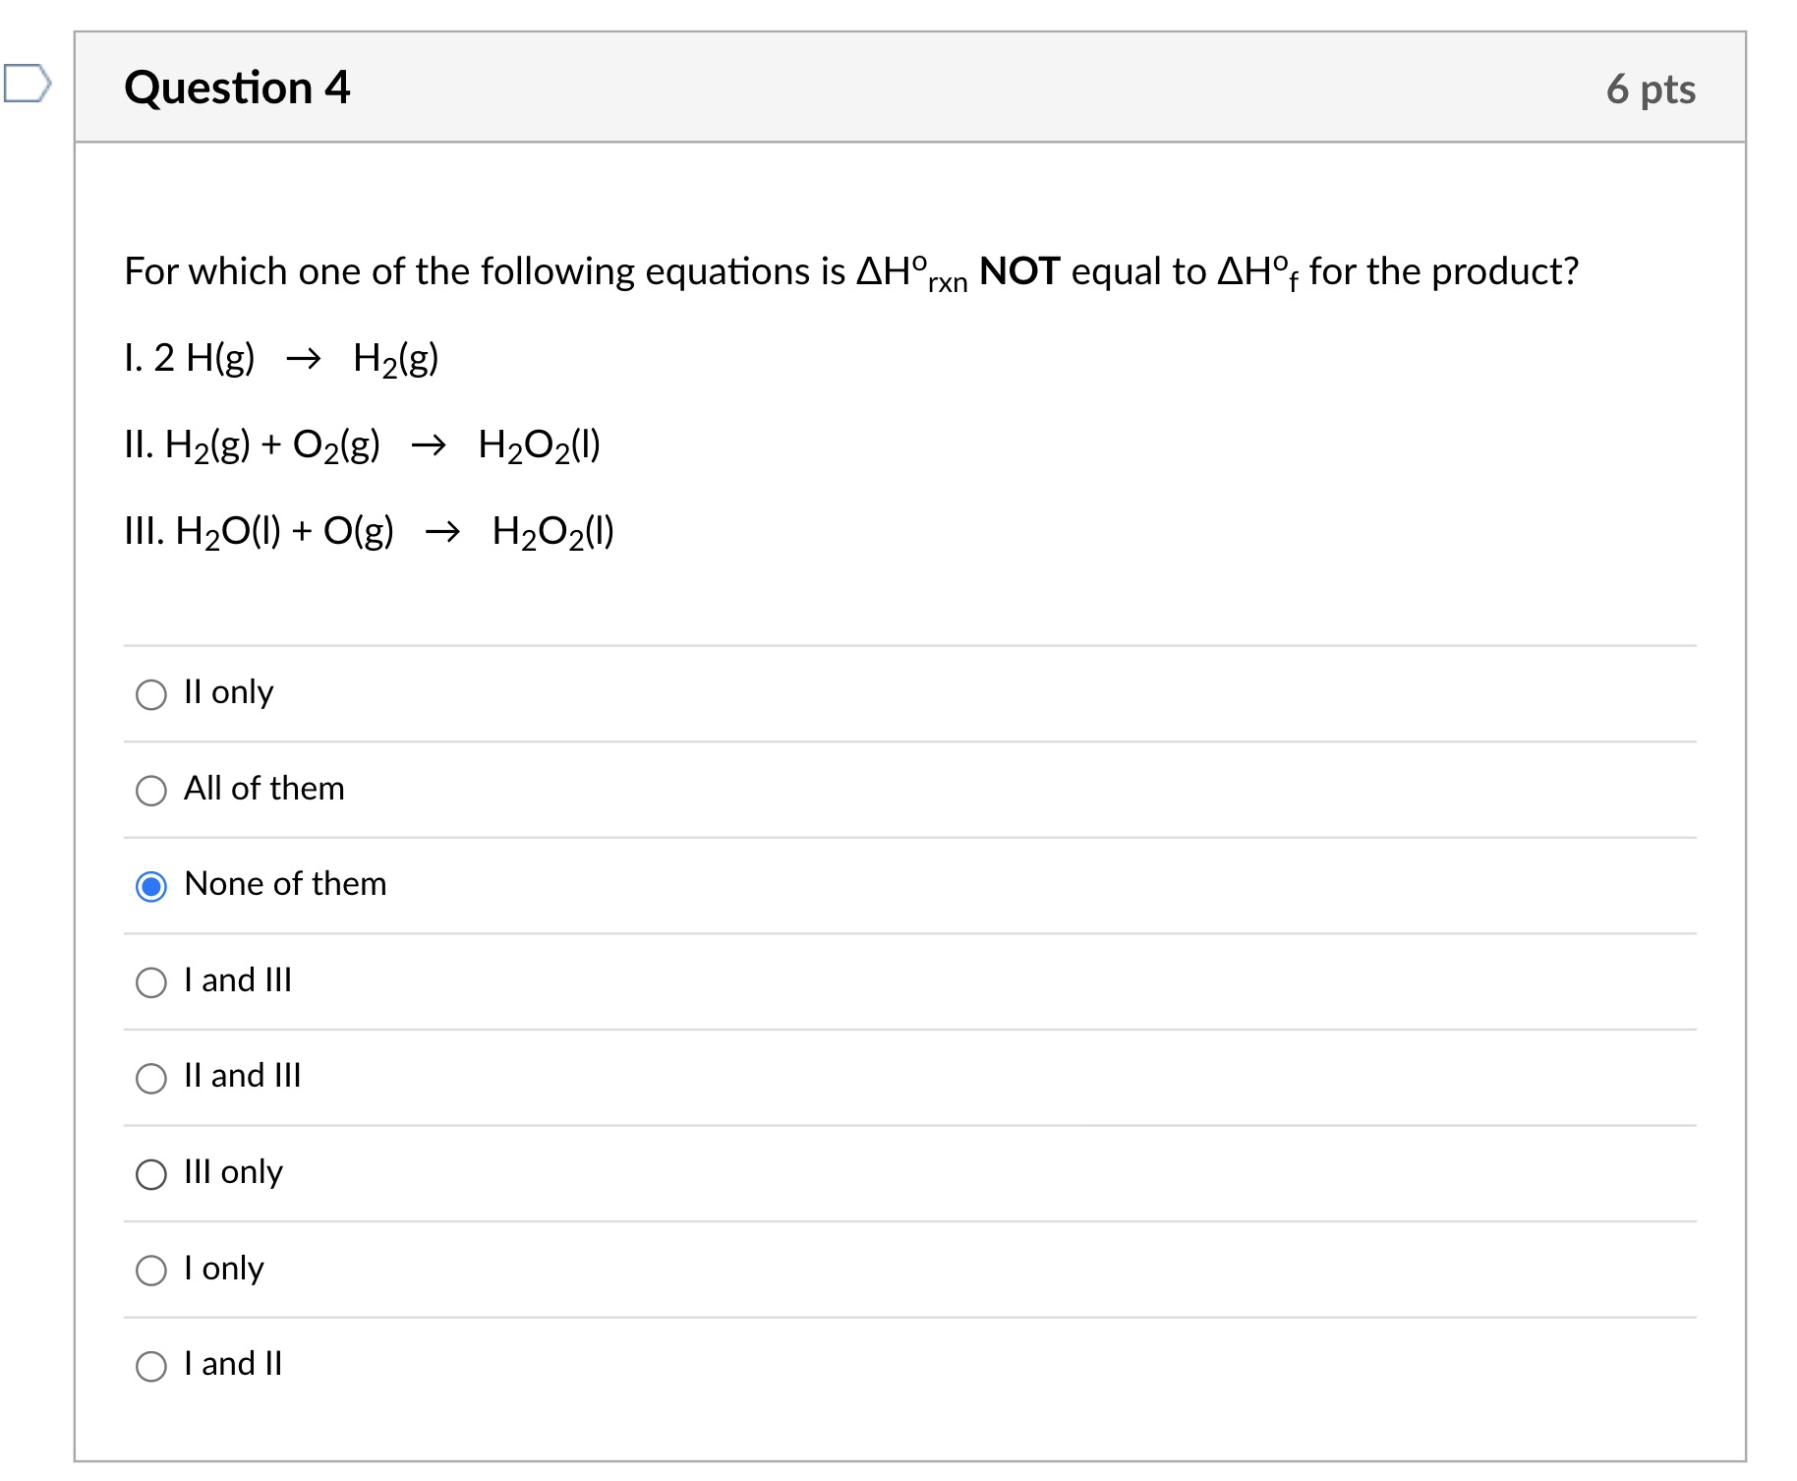Select the "I and III" answer option

click(150, 982)
